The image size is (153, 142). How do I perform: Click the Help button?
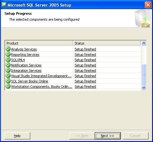click(x=17, y=136)
